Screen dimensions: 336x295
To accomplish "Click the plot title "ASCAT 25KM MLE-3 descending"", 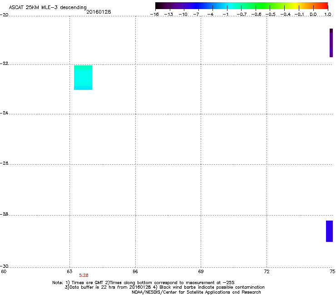I will 48,7.
